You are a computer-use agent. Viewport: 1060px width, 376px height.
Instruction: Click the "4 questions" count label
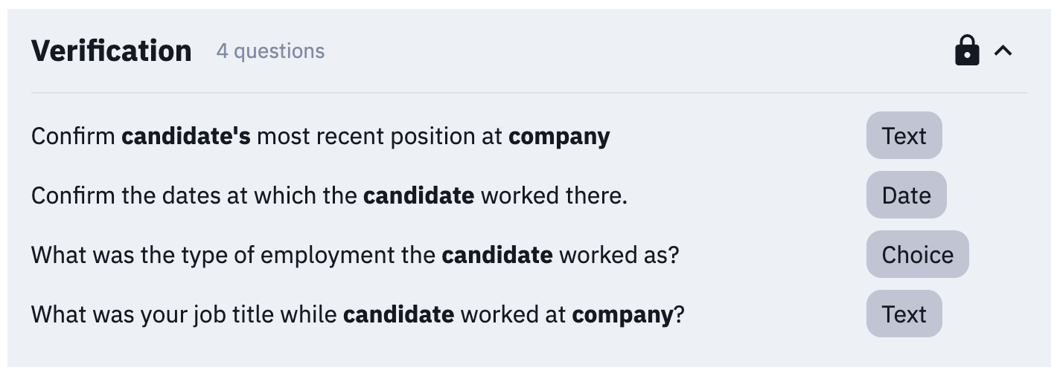[x=270, y=51]
